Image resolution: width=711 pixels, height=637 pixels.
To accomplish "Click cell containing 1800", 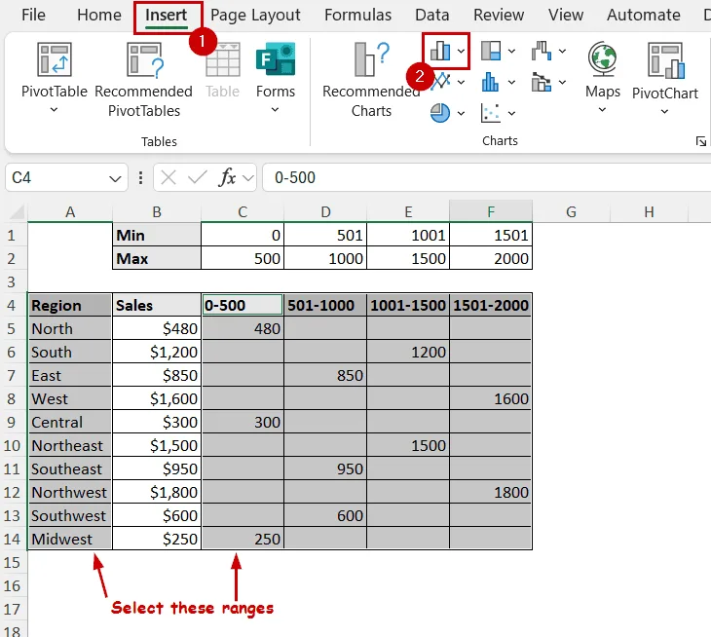I will pyautogui.click(x=491, y=492).
